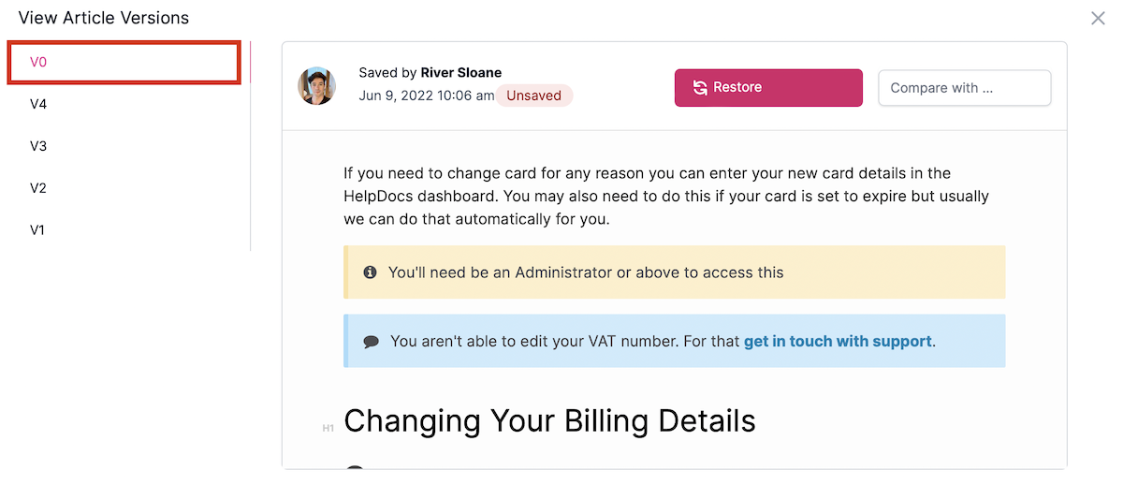
Task: Click the yellow Administrator notice callout
Action: [x=675, y=272]
